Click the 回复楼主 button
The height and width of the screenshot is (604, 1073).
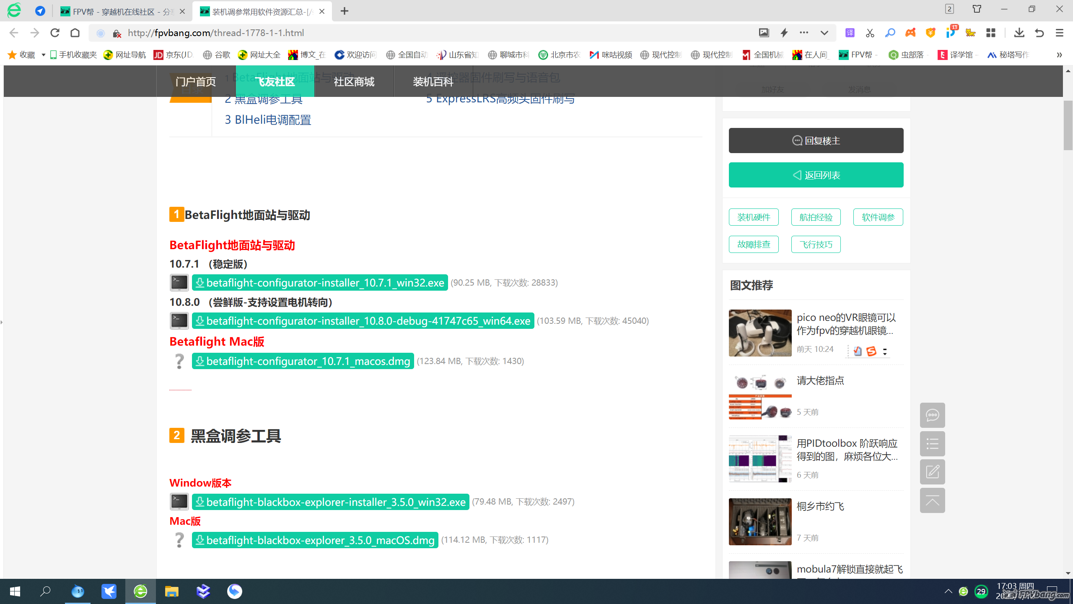pos(816,141)
